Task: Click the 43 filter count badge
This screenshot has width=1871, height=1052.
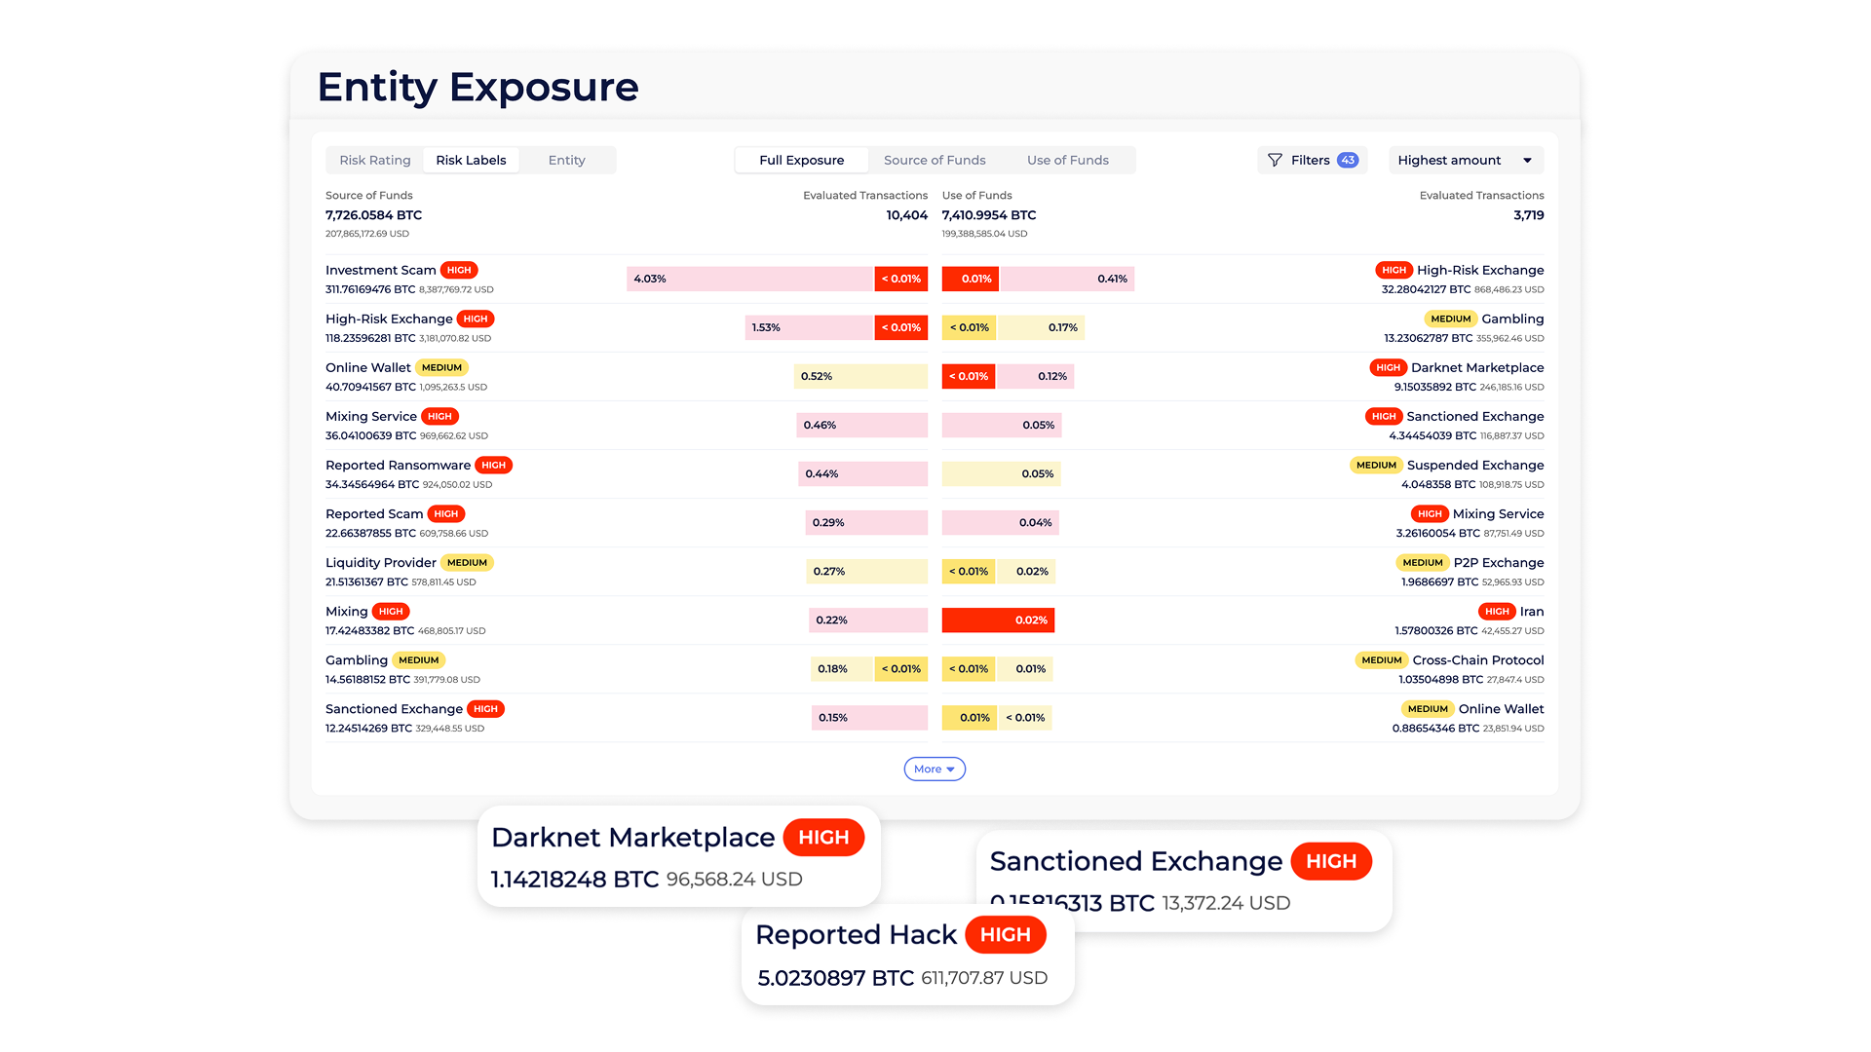Action: coord(1348,160)
